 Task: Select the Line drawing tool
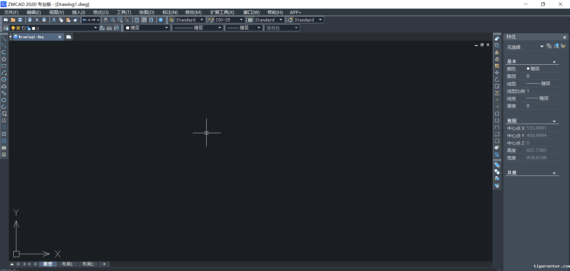click(x=4, y=39)
